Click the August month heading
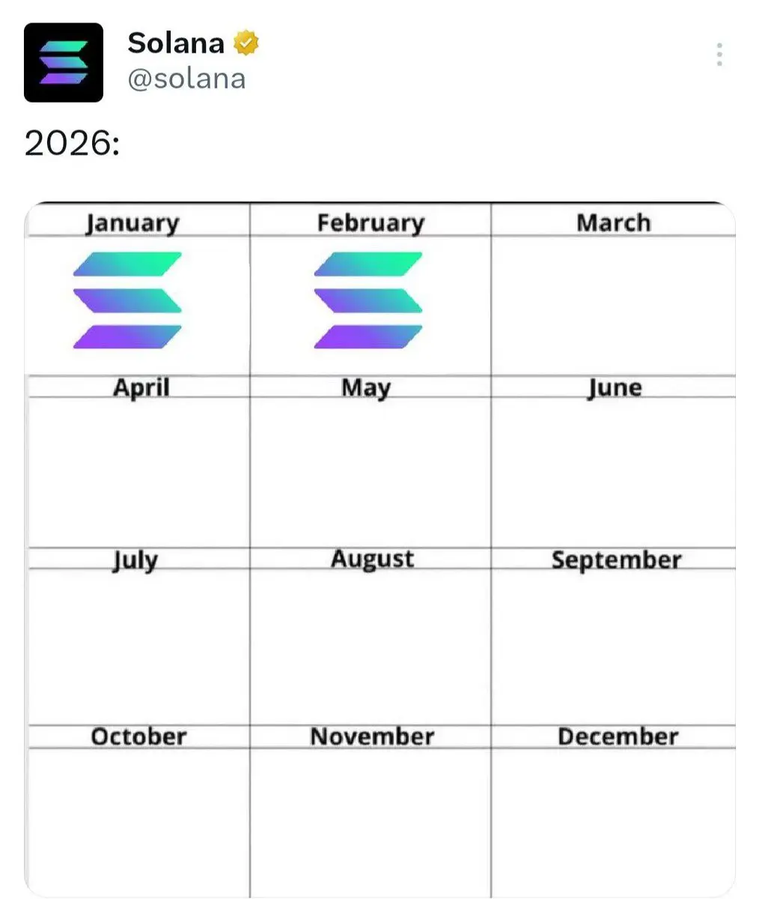Image resolution: width=759 pixels, height=899 pixels. 372,559
